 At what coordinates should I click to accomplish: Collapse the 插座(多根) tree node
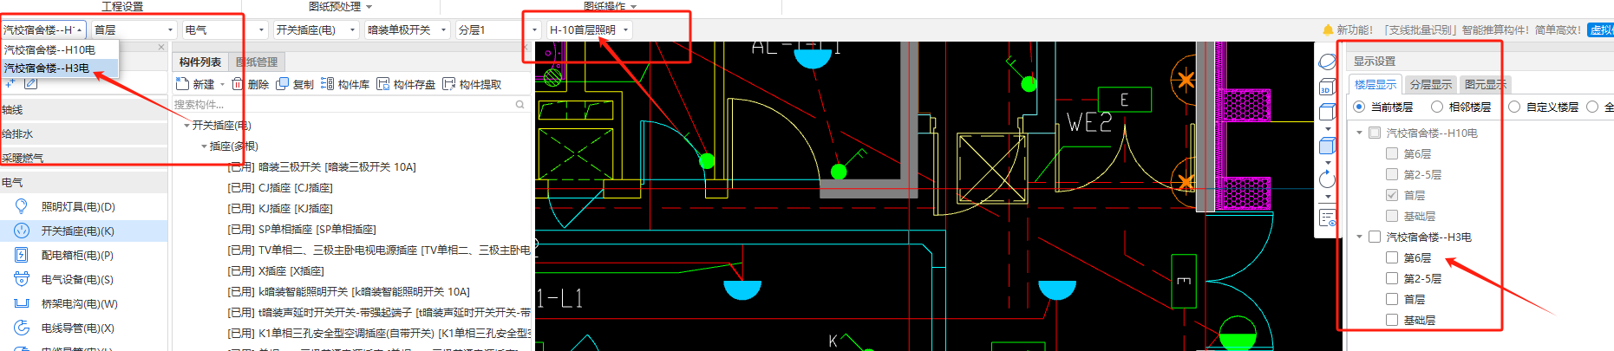[204, 146]
